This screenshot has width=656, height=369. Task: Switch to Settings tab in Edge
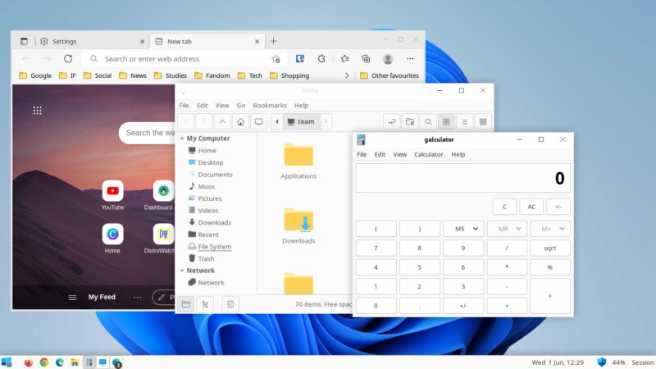tap(91, 42)
